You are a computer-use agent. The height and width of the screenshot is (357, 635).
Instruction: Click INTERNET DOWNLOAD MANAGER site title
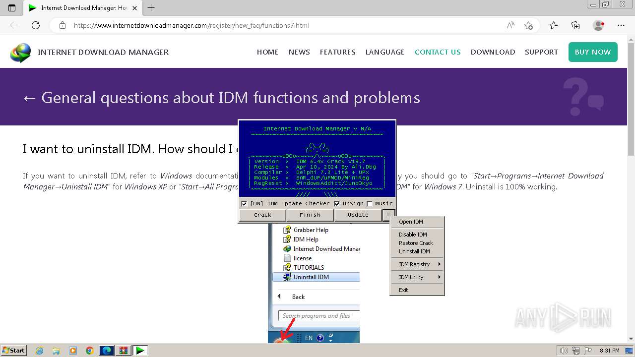(x=103, y=52)
